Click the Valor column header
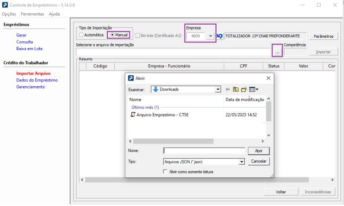Screen dimensions: 344x206 [x=304, y=66]
